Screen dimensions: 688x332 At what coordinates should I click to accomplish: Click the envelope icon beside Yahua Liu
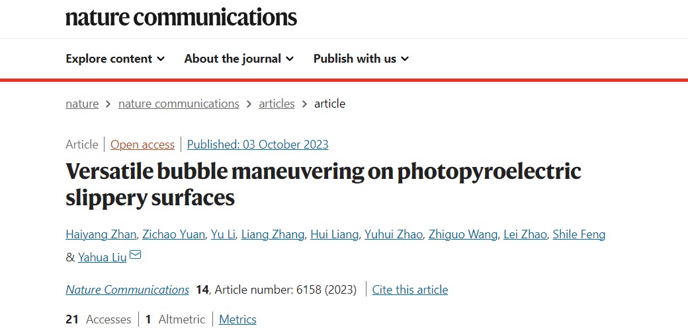(x=136, y=255)
